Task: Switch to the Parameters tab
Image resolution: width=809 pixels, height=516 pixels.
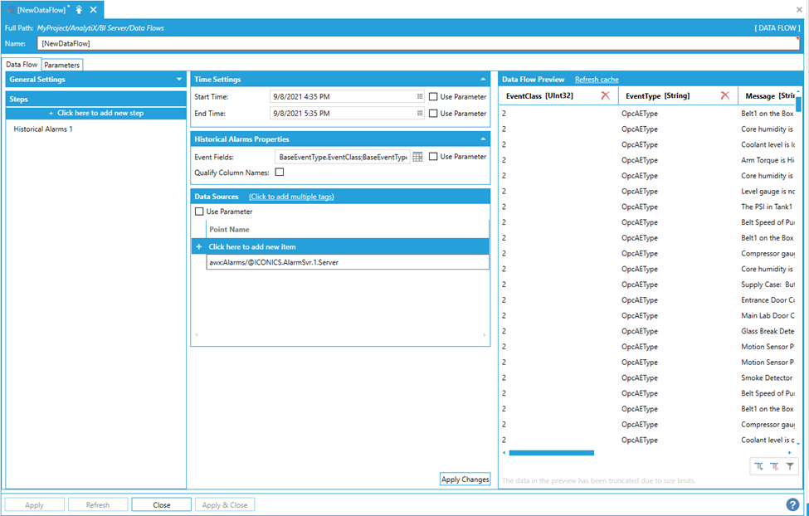Action: click(62, 65)
